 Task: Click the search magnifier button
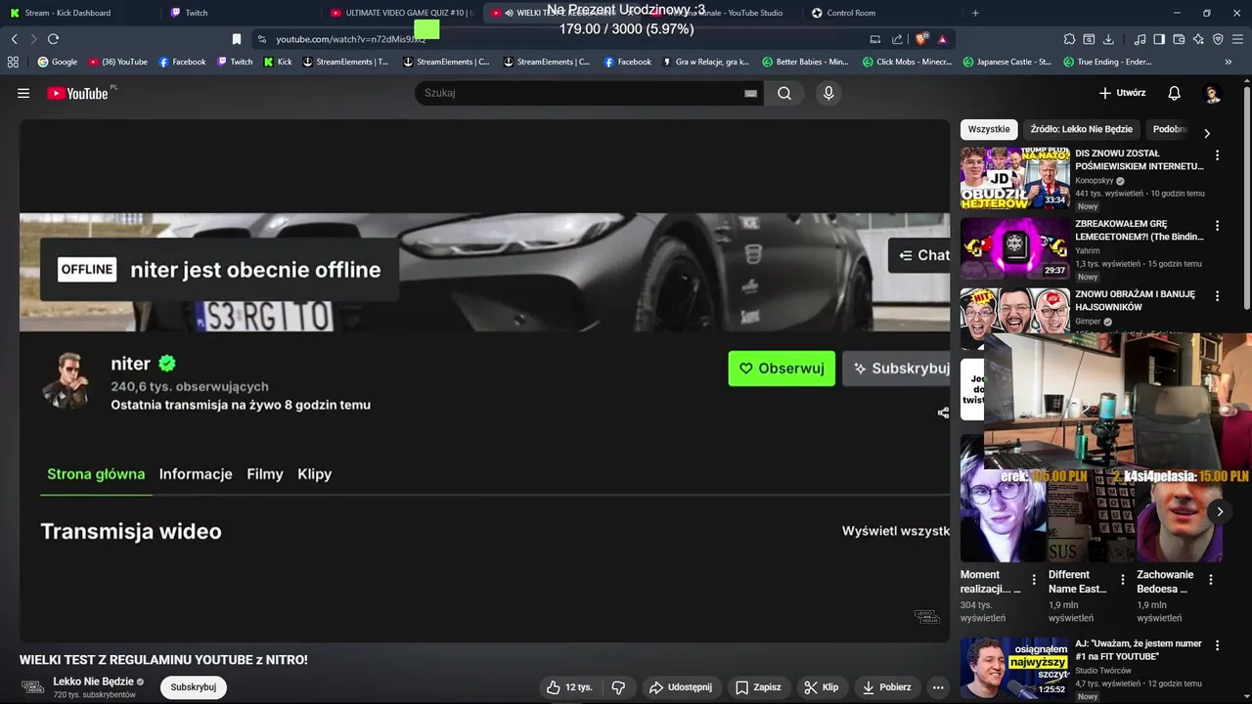pyautogui.click(x=784, y=93)
